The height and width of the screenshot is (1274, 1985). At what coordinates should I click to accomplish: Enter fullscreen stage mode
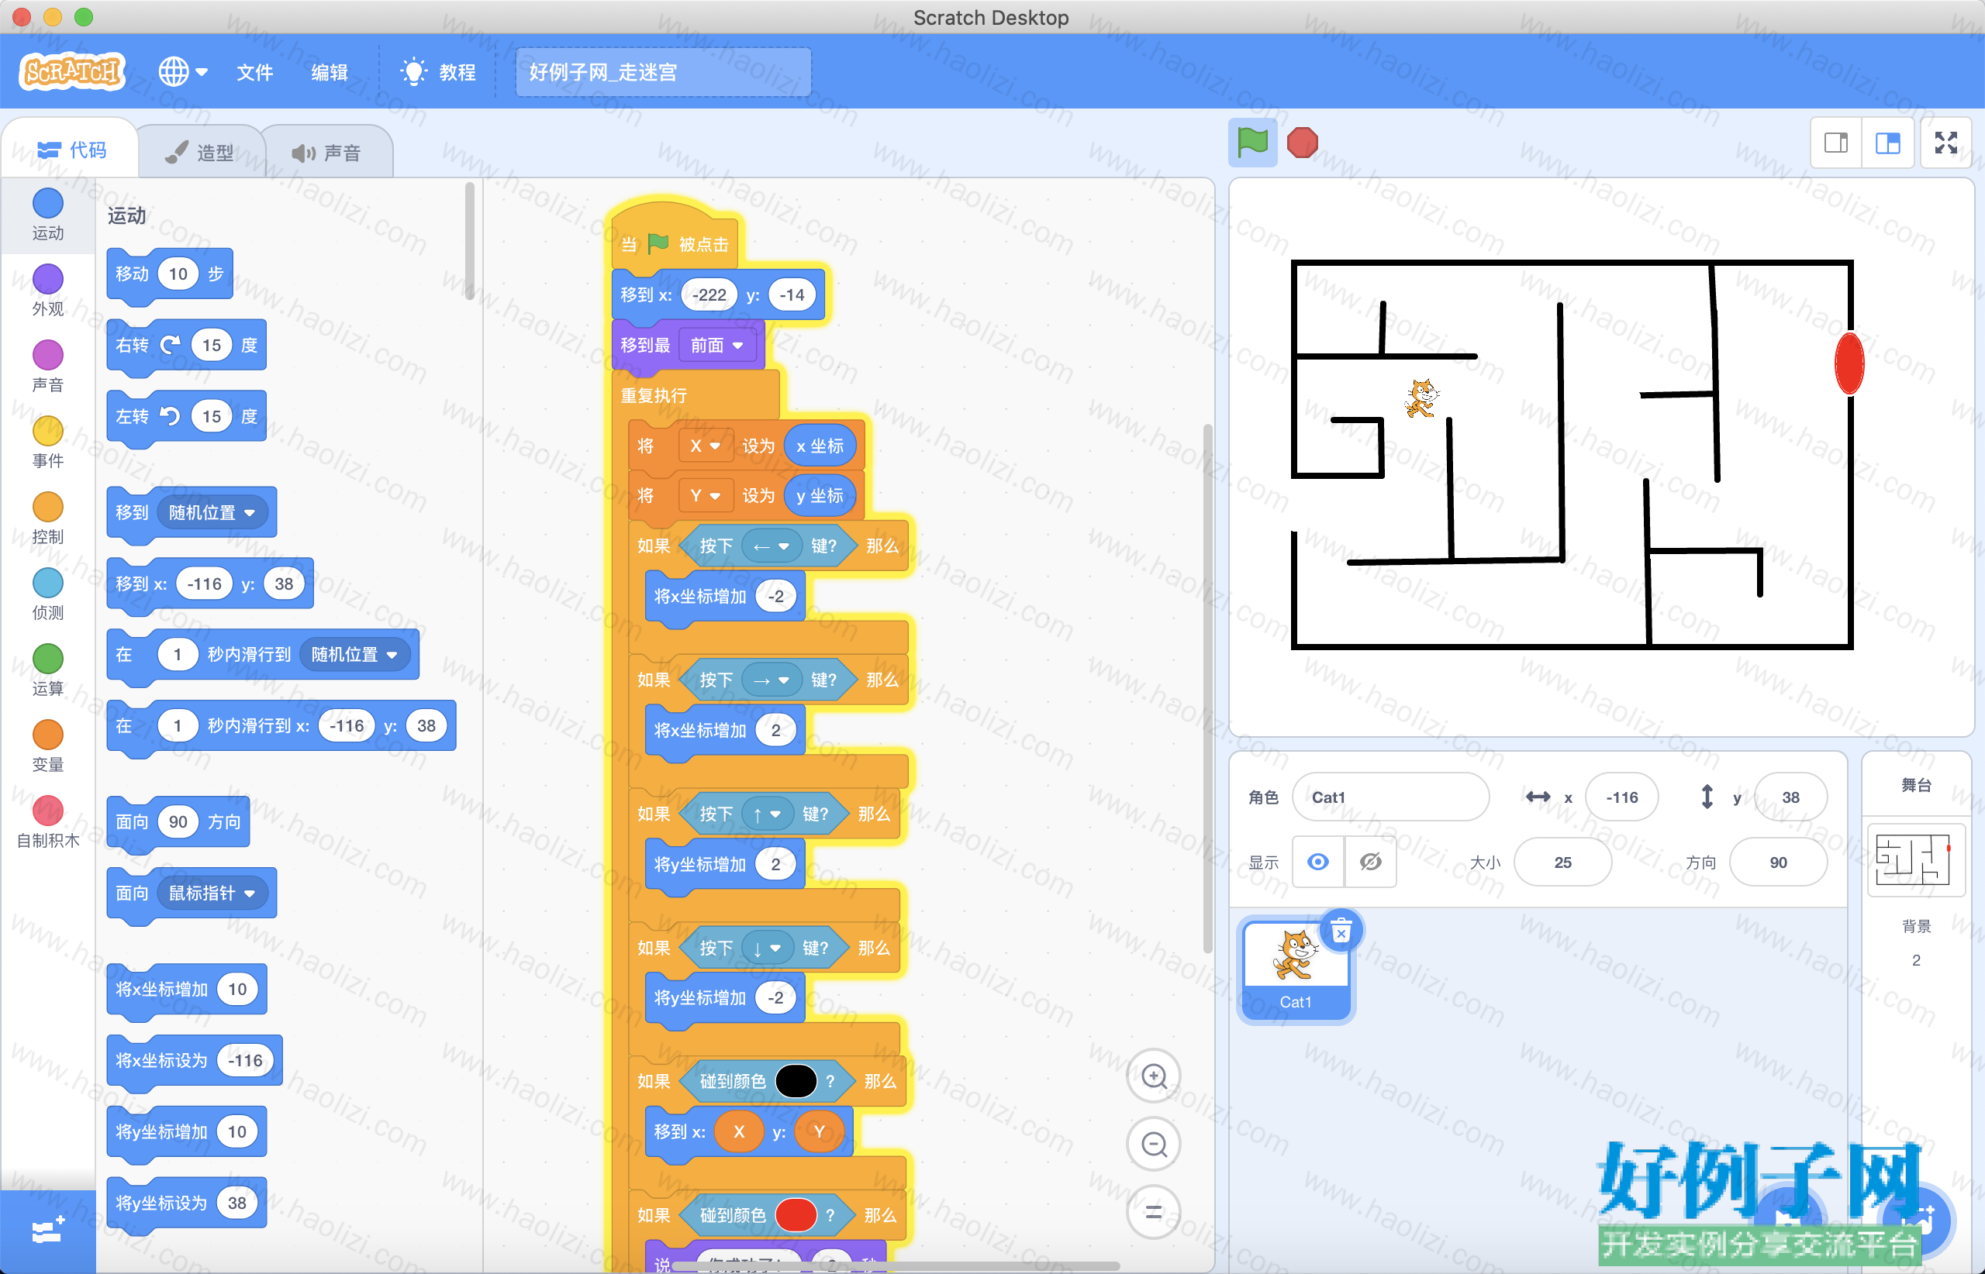click(1946, 143)
